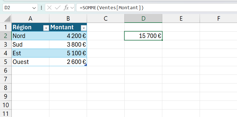Select column B header
The width and height of the screenshot is (237, 117).
coord(68,18)
